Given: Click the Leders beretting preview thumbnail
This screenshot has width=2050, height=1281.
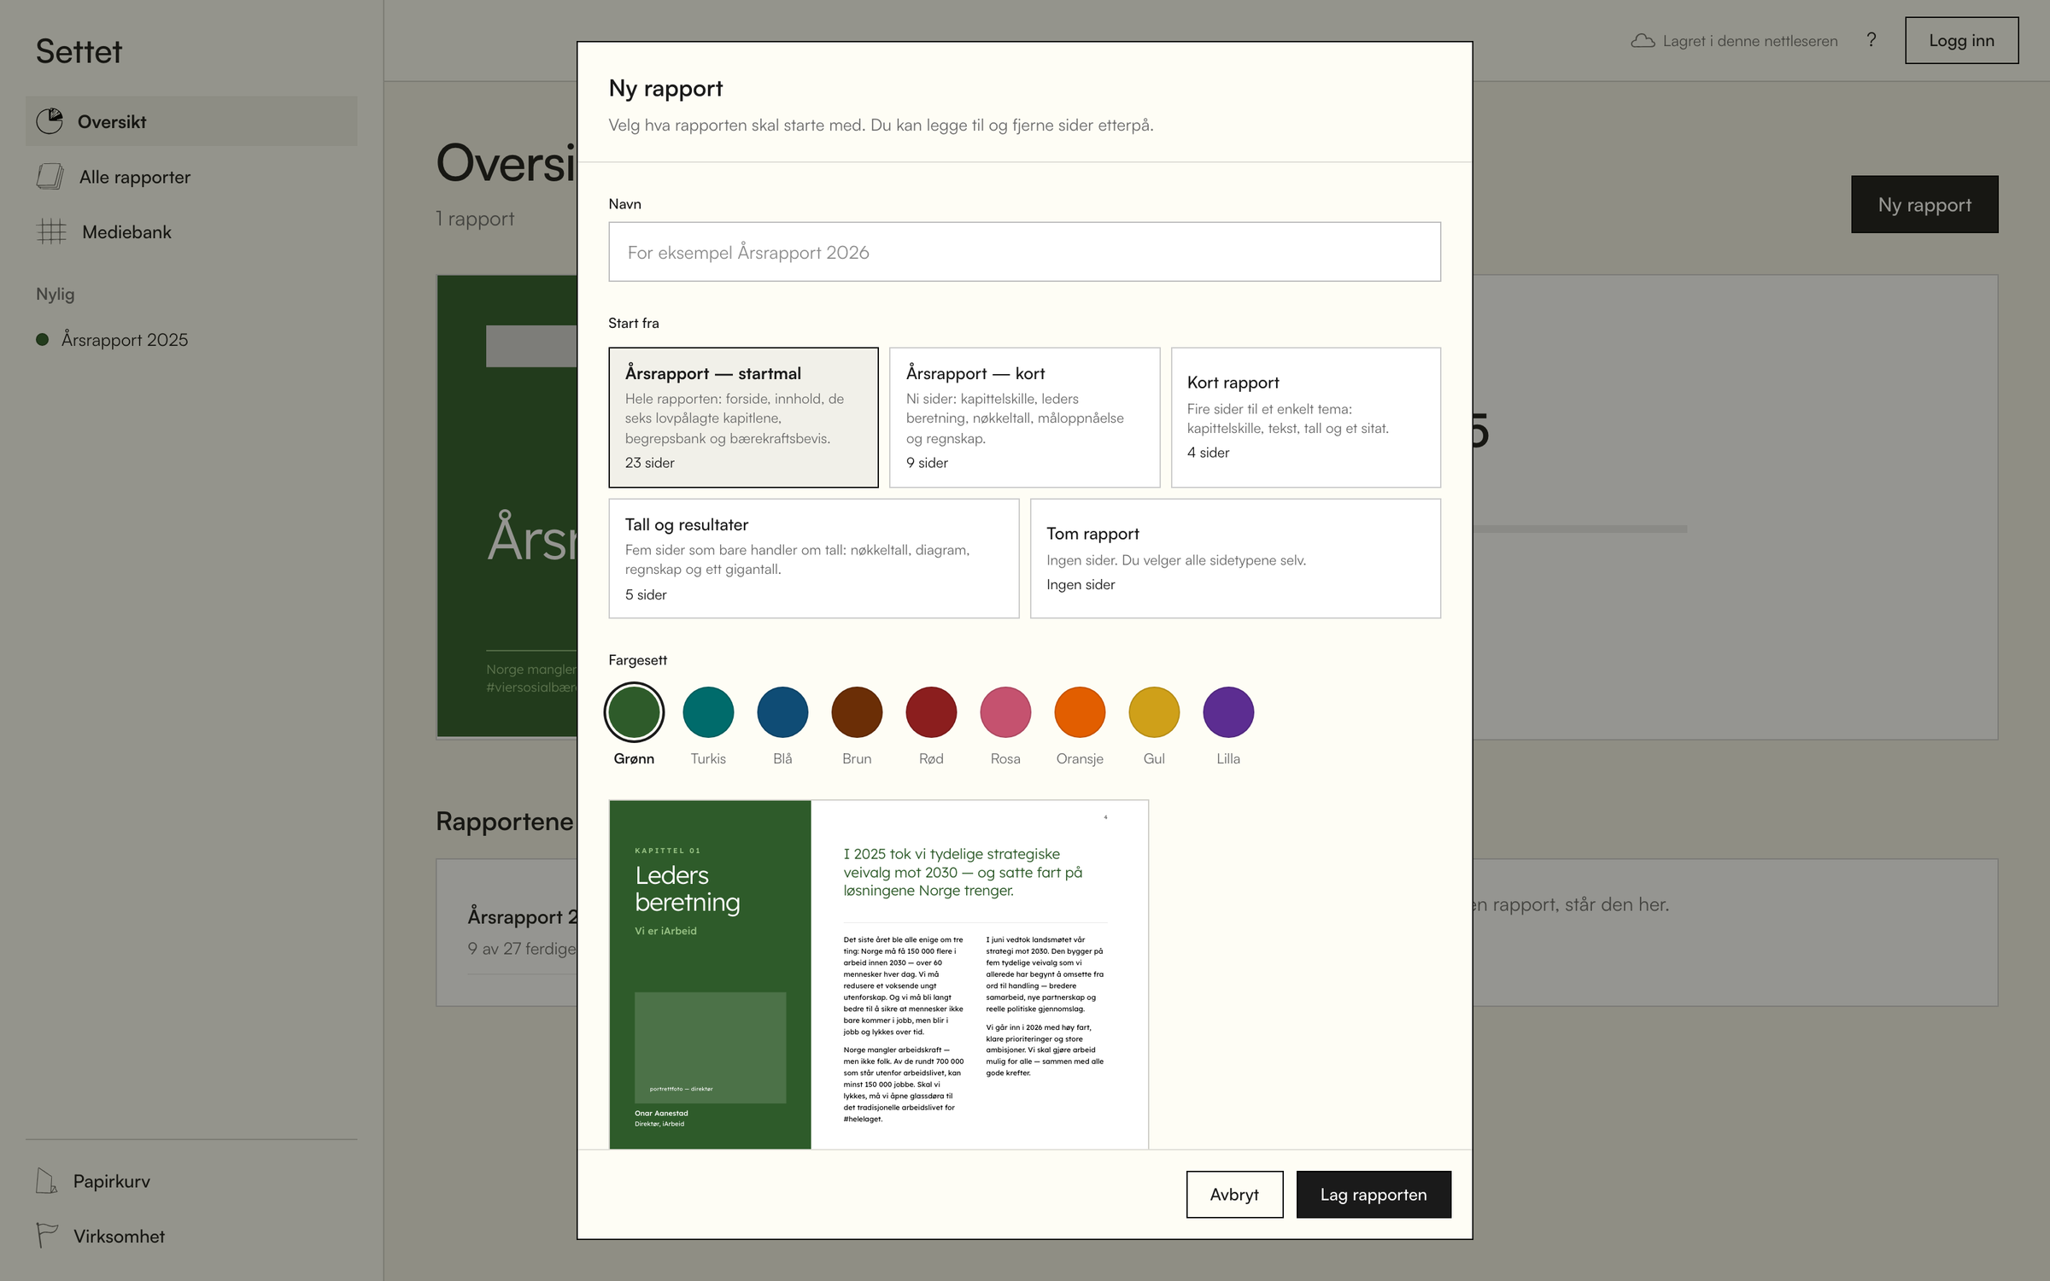Looking at the screenshot, I should [878, 974].
